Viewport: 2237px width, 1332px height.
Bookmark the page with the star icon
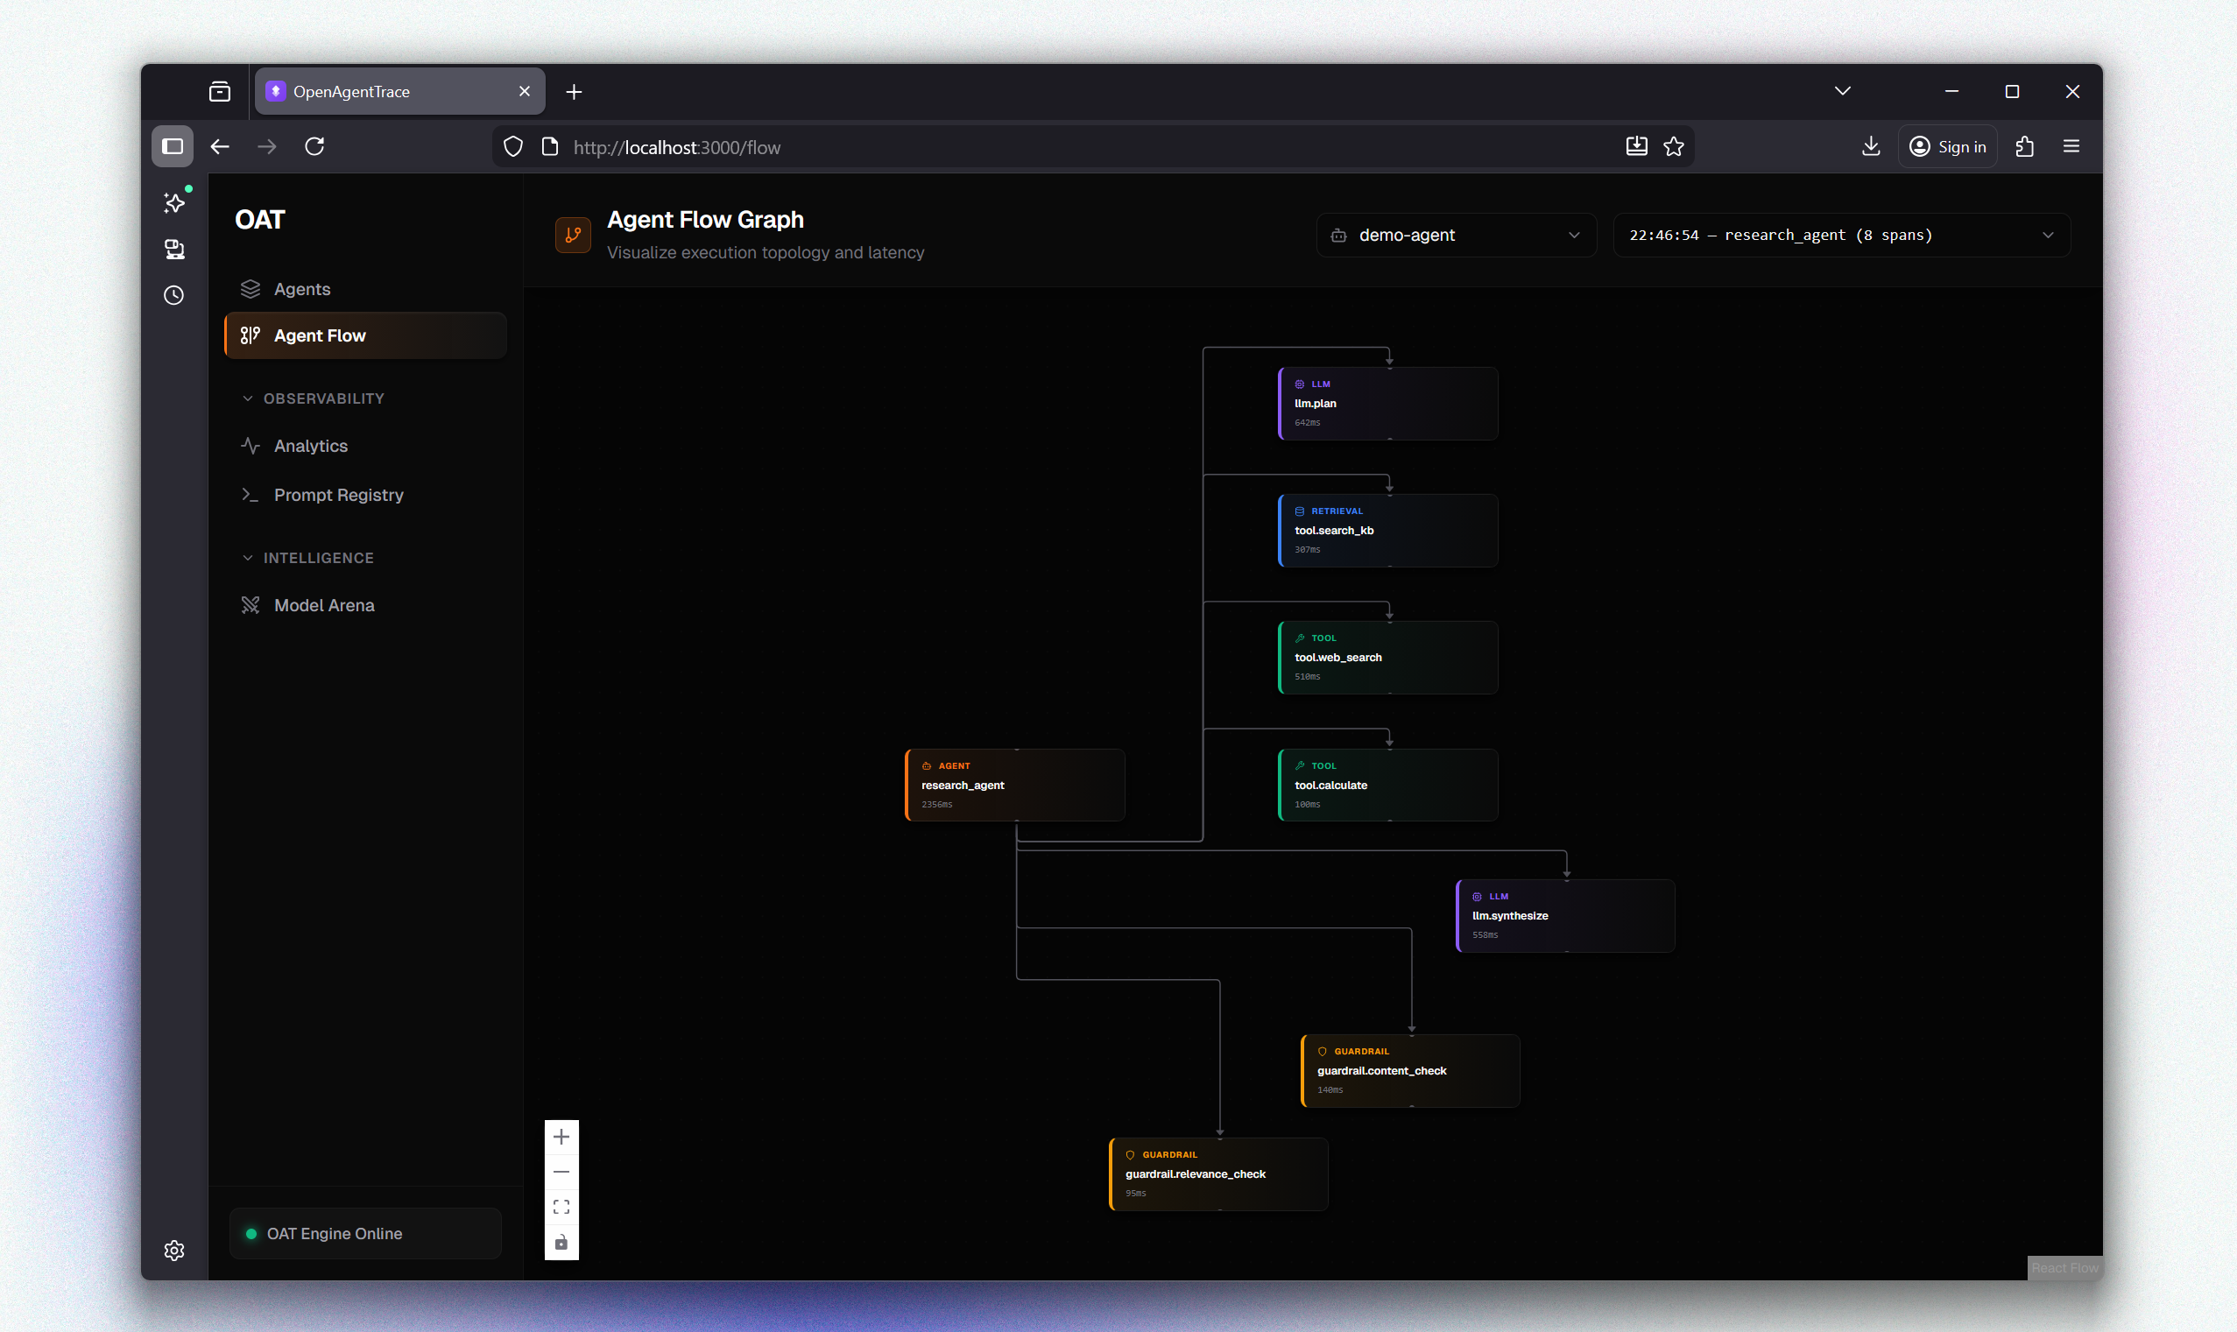(x=1673, y=146)
